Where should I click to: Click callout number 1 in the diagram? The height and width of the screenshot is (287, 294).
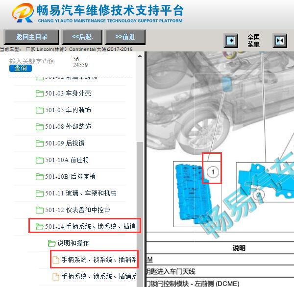pos(213,172)
